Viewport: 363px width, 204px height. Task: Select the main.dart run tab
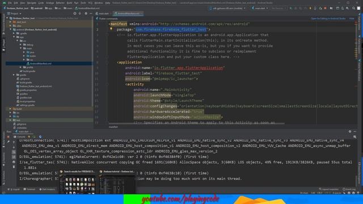click(22, 131)
